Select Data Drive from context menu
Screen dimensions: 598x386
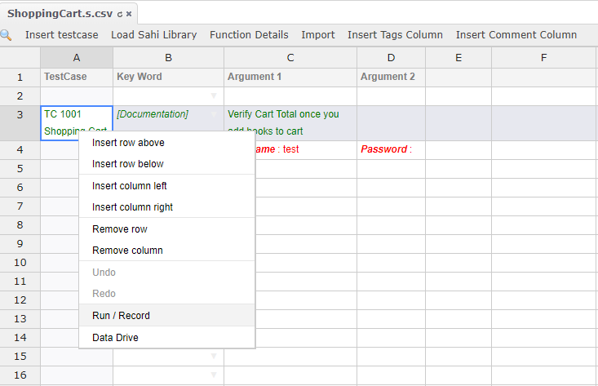pos(115,338)
